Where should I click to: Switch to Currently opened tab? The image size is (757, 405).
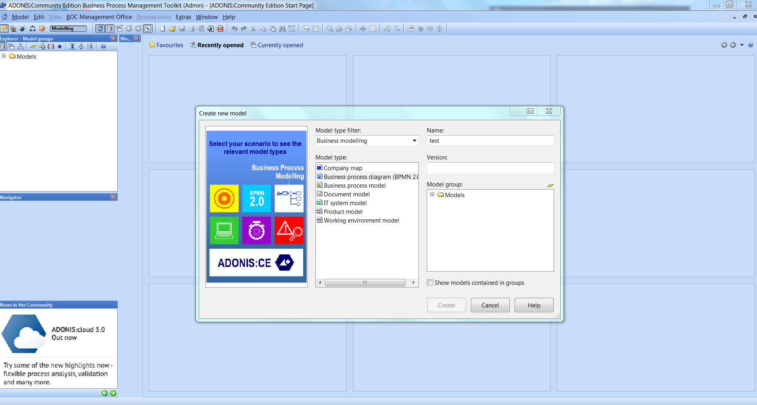pyautogui.click(x=277, y=45)
